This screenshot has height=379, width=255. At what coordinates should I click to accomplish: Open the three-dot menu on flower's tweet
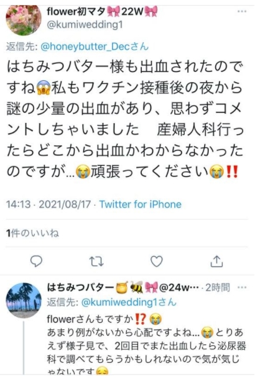(x=242, y=11)
